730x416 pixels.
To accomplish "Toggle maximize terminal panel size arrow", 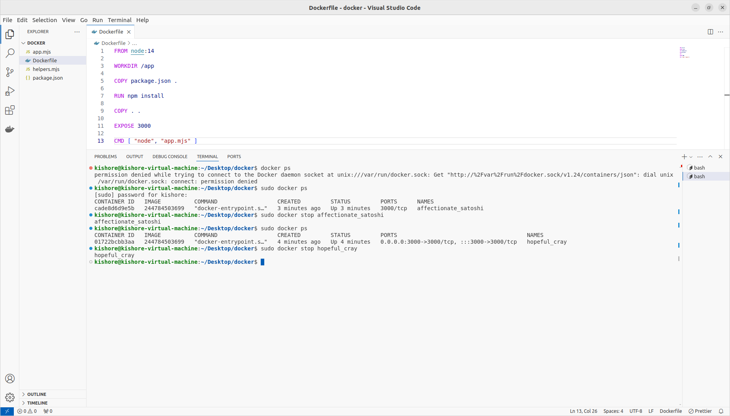I will pyautogui.click(x=710, y=157).
